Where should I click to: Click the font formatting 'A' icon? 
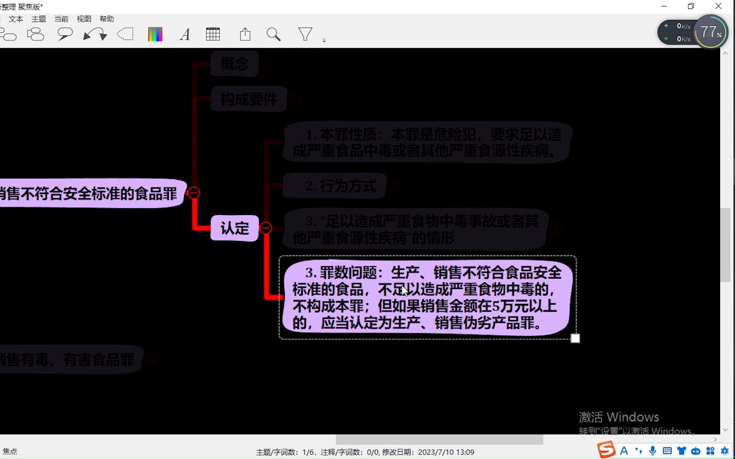click(x=184, y=34)
